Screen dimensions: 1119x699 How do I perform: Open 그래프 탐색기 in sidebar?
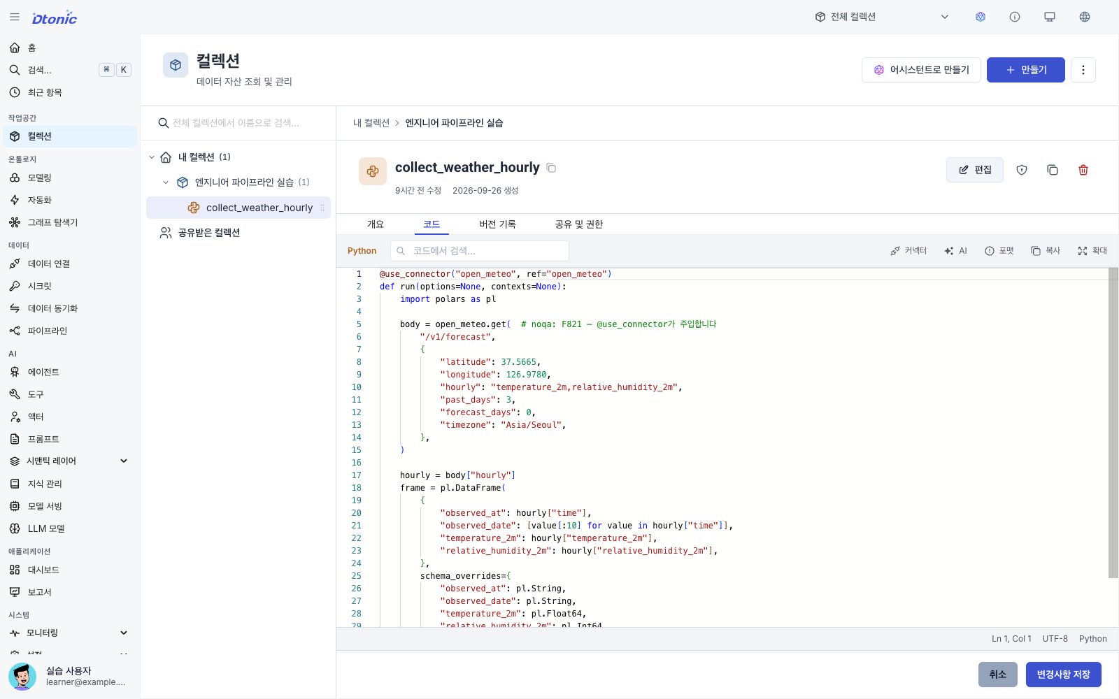click(x=70, y=222)
